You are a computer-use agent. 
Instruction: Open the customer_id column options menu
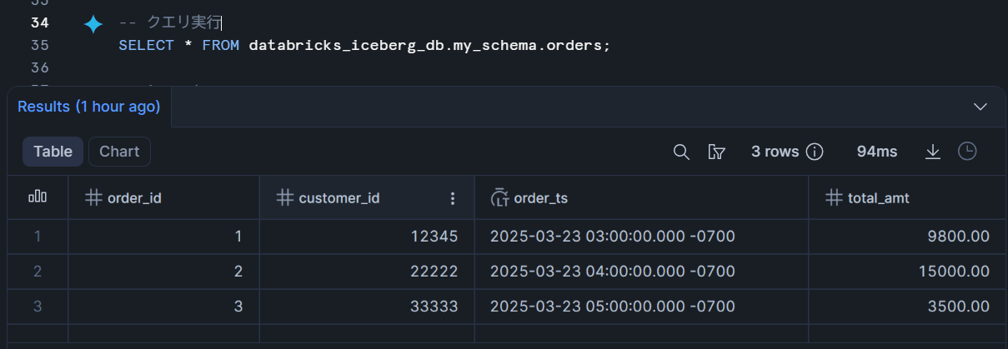click(453, 198)
